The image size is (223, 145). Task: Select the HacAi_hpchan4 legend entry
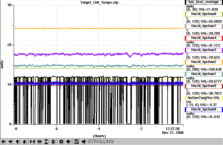click(204, 38)
